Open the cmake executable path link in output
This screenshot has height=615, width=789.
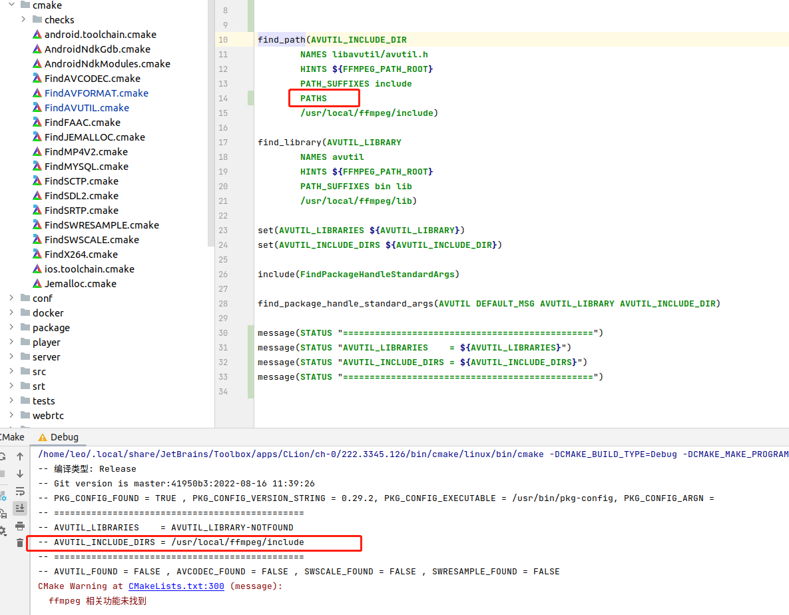coord(291,454)
